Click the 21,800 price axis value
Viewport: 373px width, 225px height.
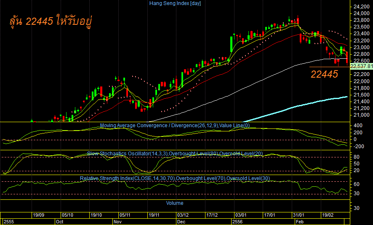(361, 88)
